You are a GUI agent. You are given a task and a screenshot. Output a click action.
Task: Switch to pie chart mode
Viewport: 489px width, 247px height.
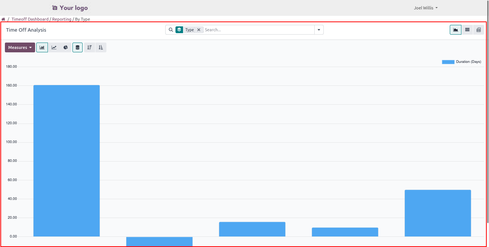(x=66, y=47)
